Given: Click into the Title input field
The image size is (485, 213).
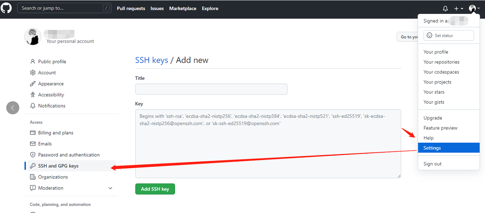Looking at the screenshot, I should tap(211, 89).
